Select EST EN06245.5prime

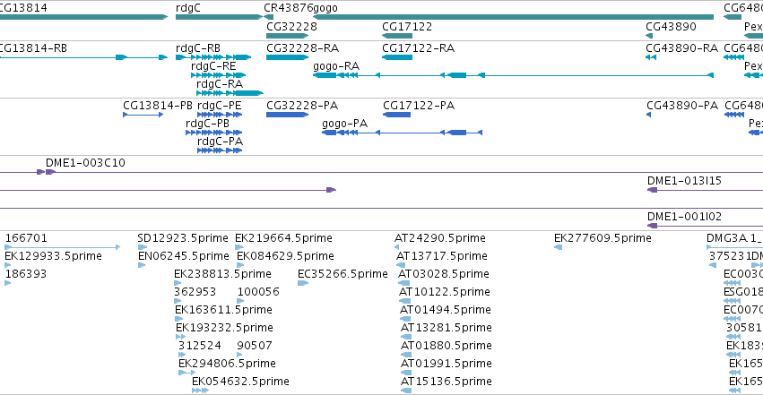184,256
